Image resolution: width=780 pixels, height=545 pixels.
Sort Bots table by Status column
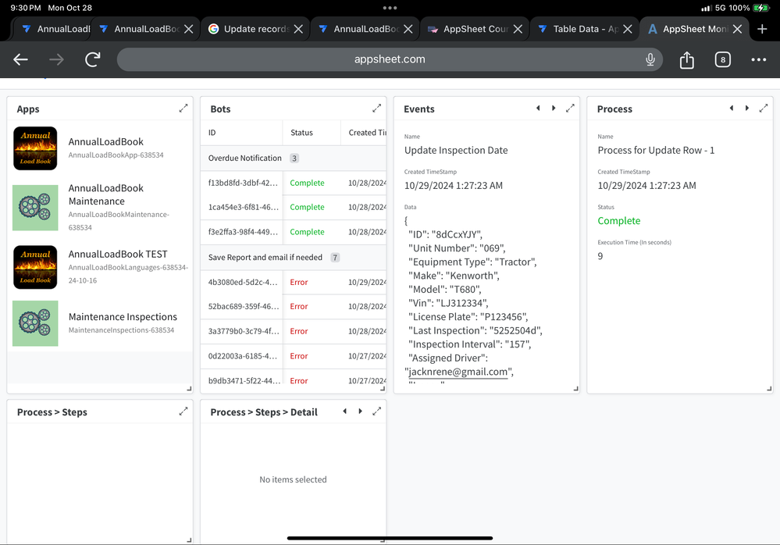point(312,133)
